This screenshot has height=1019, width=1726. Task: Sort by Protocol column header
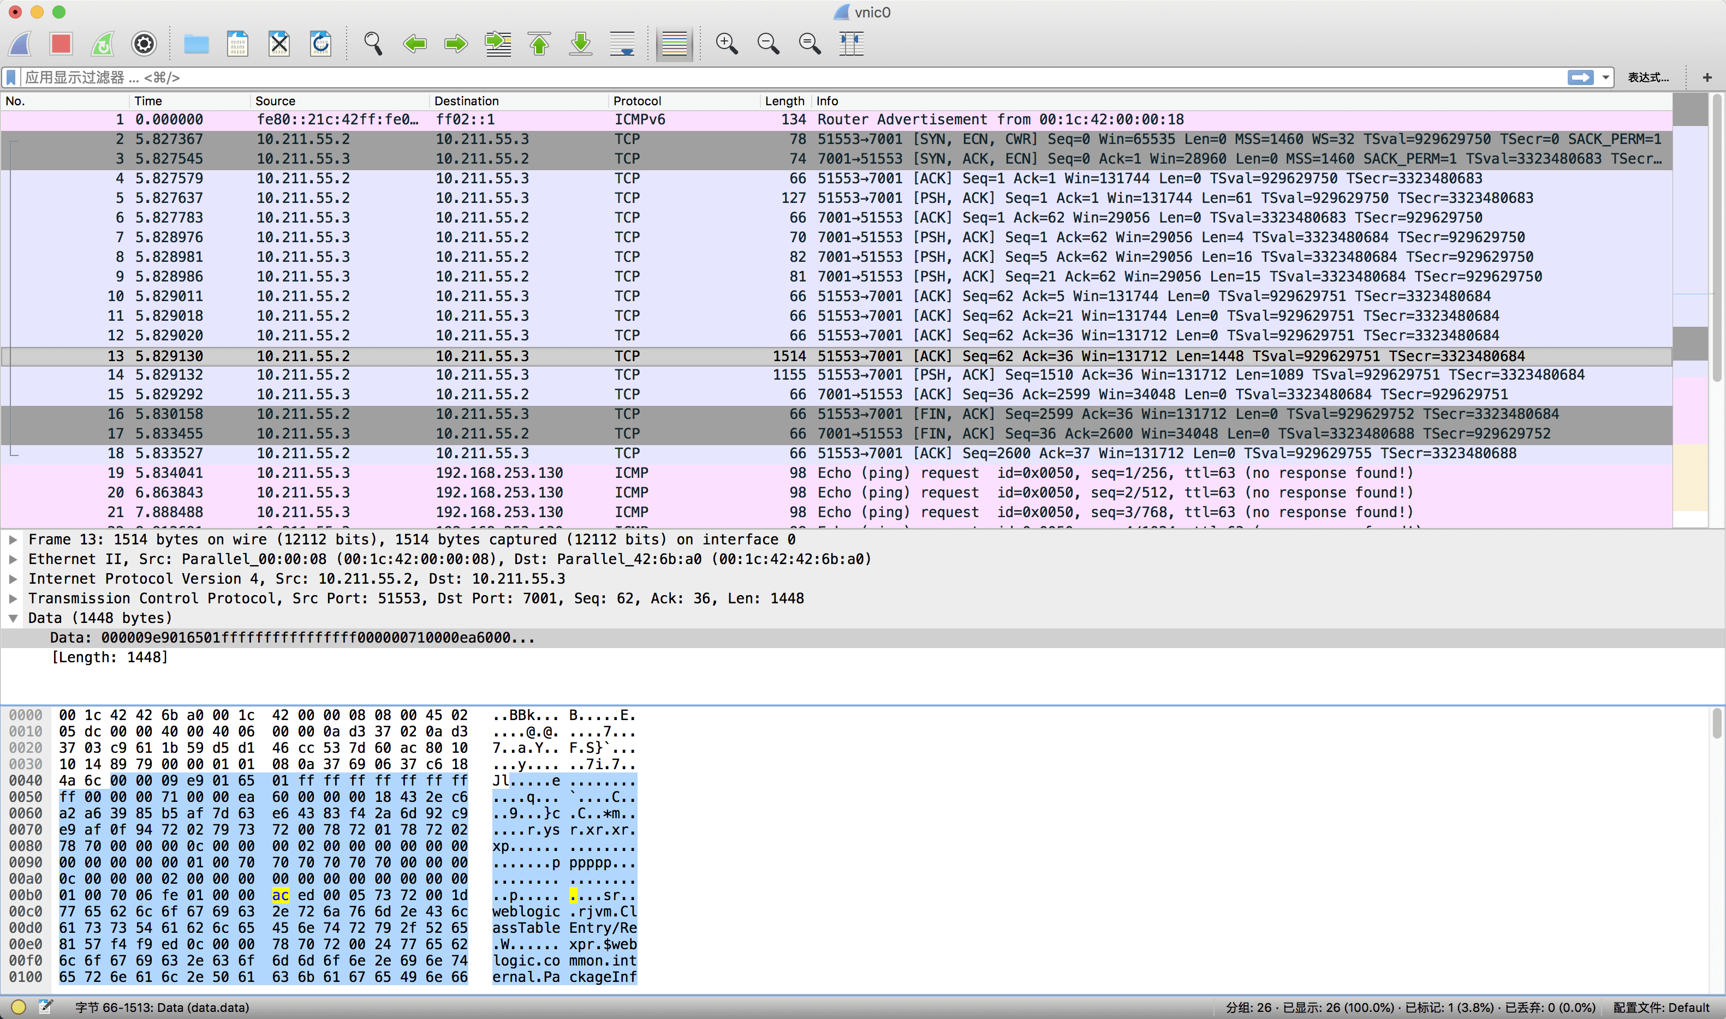pos(685,101)
